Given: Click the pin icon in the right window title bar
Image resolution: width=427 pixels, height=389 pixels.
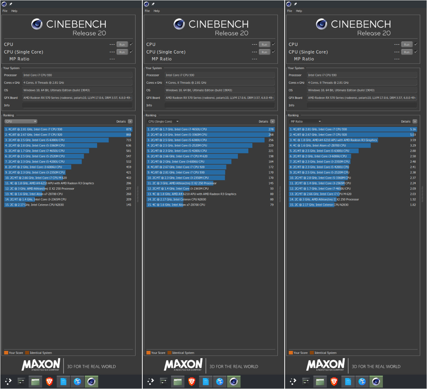Looking at the screenshot, I should (295, 4).
